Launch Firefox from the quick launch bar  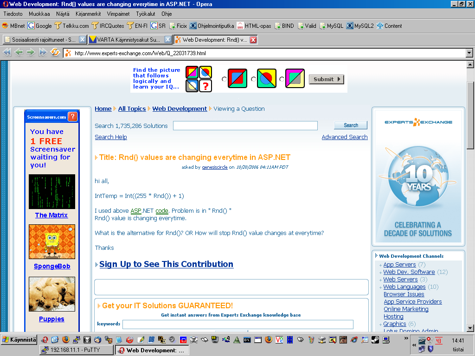click(65, 340)
